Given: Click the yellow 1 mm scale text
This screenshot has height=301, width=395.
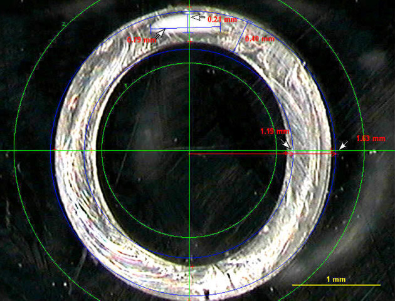Looking at the screenshot, I should tap(336, 279).
